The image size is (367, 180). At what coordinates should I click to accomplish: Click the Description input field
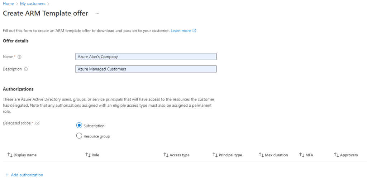tap(146, 69)
